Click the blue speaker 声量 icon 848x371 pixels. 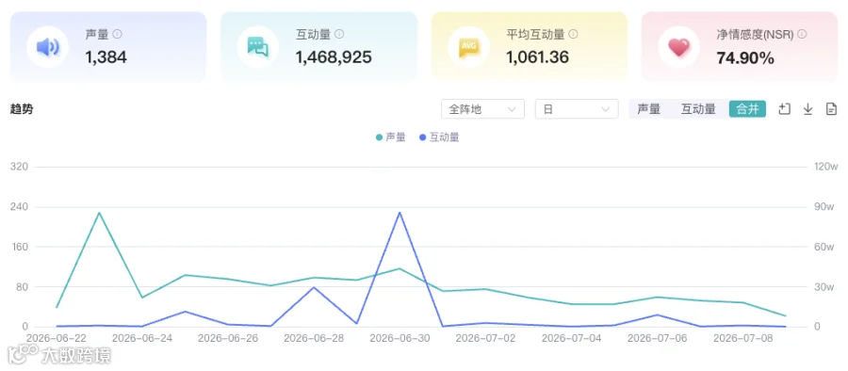point(48,47)
